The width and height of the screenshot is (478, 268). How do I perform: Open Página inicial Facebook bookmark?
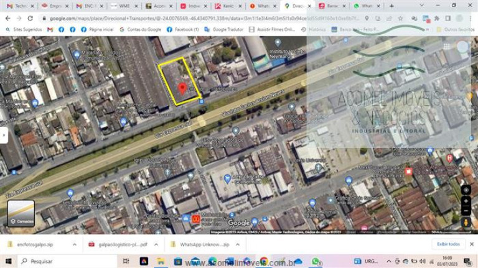point(97,30)
